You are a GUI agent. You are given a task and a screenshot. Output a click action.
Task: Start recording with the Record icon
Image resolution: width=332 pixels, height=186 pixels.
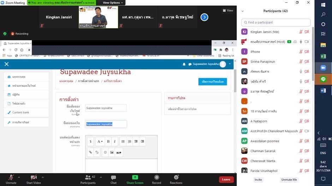(x=156, y=179)
